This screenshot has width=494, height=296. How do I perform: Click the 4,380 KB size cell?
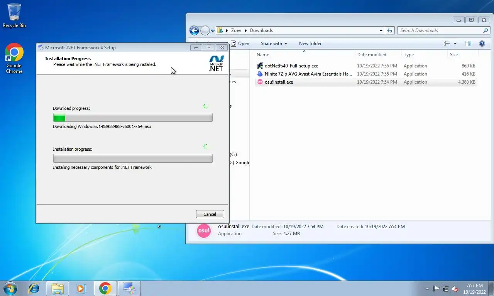coord(467,82)
